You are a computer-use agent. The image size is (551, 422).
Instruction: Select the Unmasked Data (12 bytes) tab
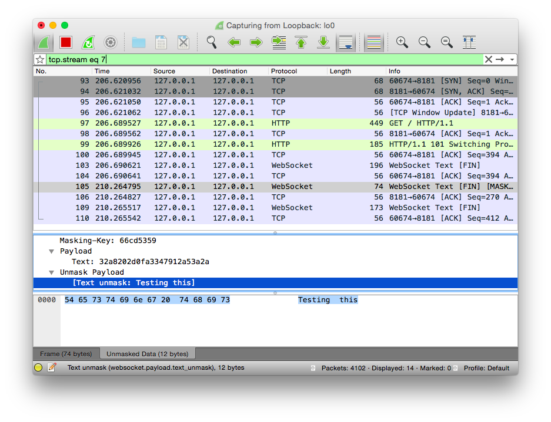147,354
